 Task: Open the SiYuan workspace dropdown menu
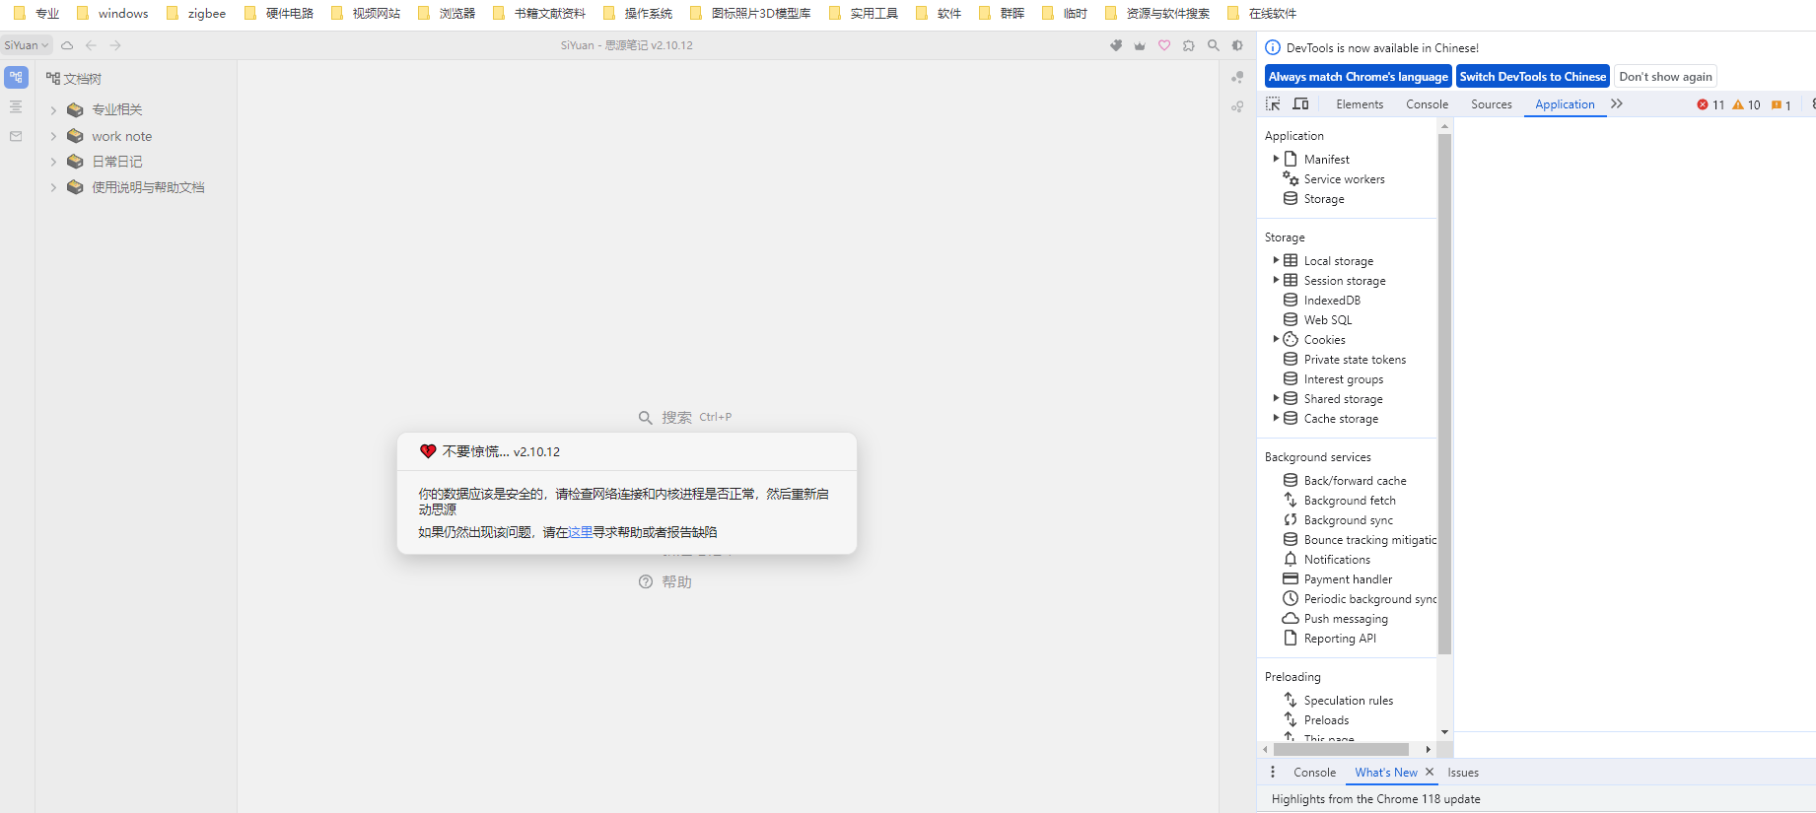[26, 45]
